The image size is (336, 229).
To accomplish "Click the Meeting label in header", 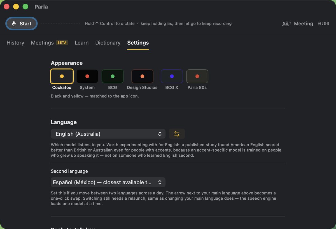I will pyautogui.click(x=304, y=24).
